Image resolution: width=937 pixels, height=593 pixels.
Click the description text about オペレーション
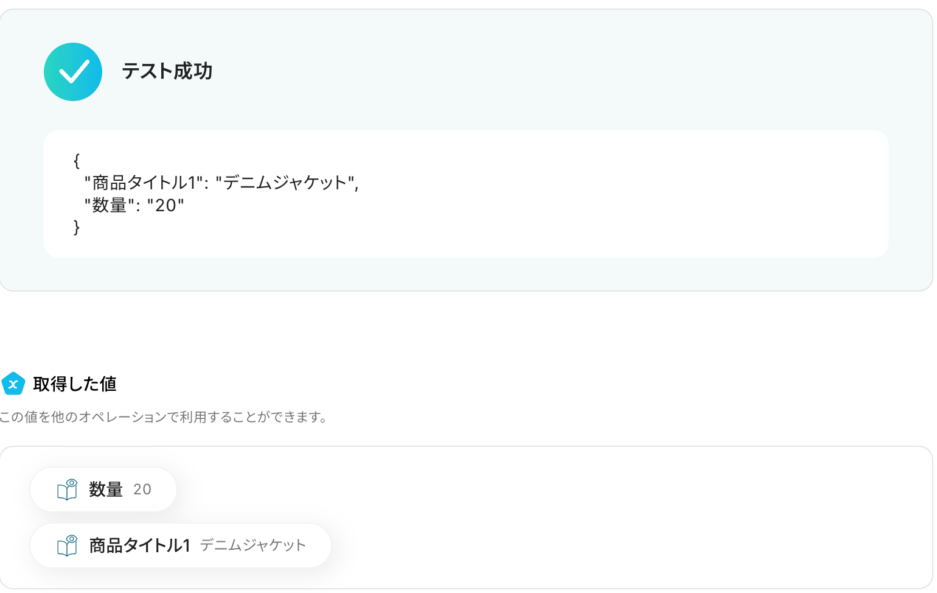point(164,417)
